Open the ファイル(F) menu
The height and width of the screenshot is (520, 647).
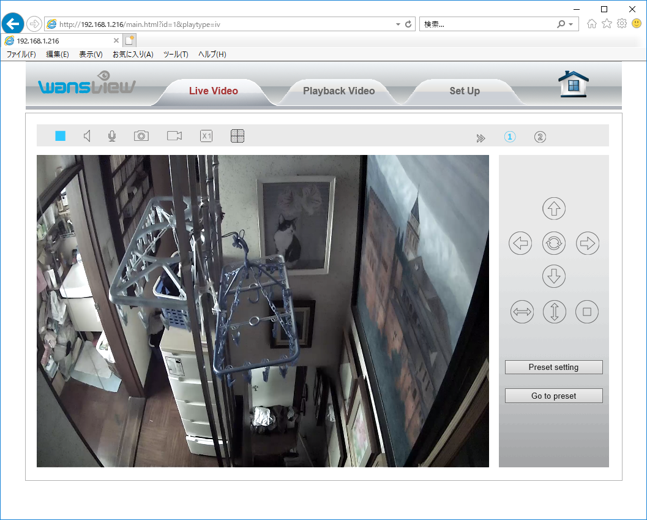pyautogui.click(x=21, y=55)
